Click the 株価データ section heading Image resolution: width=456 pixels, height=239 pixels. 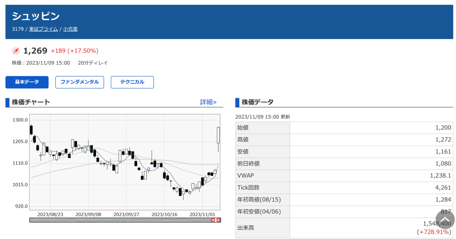click(x=257, y=102)
